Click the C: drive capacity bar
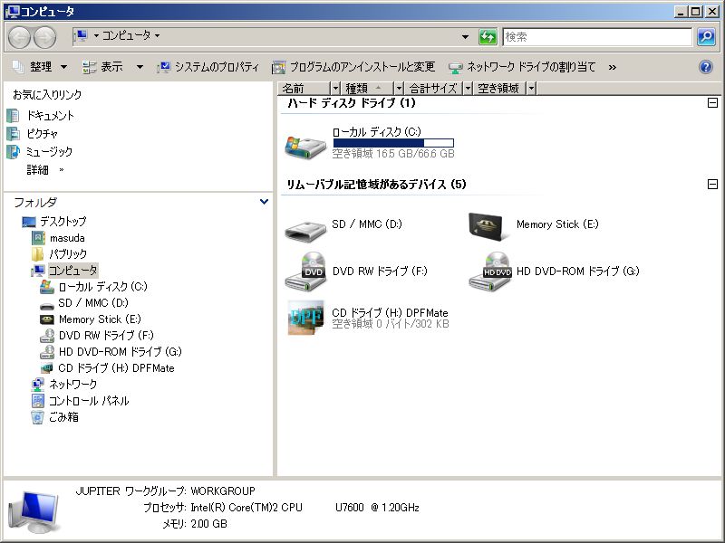Viewport: 725px width, 543px height. click(x=393, y=143)
